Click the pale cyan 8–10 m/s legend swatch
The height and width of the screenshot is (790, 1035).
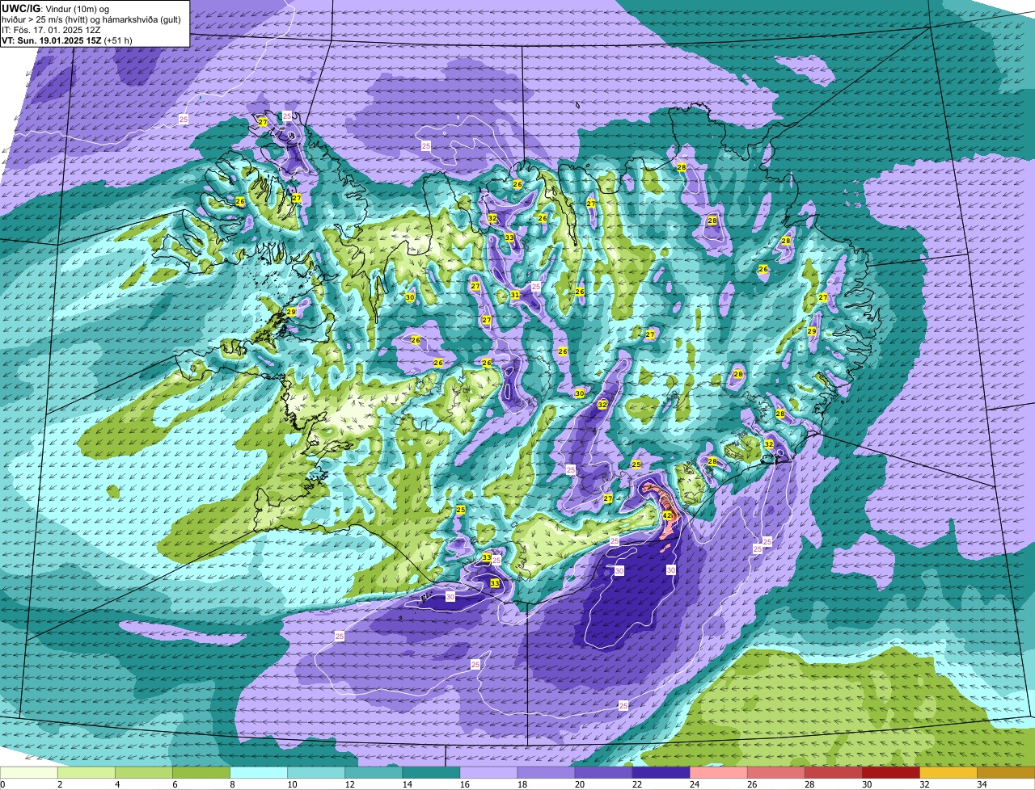[259, 772]
